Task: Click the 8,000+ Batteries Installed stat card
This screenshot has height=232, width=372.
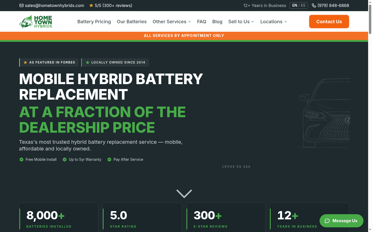Action: [59, 217]
